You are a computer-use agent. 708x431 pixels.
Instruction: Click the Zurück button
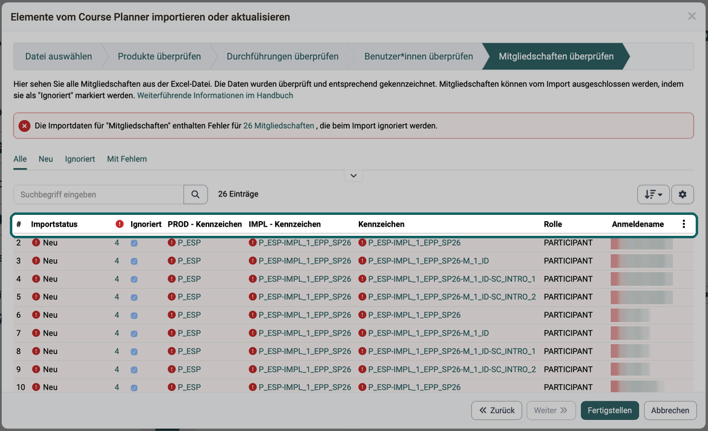coord(497,410)
